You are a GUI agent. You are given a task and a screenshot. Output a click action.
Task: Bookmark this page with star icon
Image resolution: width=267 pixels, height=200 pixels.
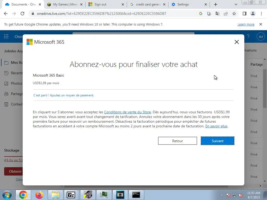[234, 14]
